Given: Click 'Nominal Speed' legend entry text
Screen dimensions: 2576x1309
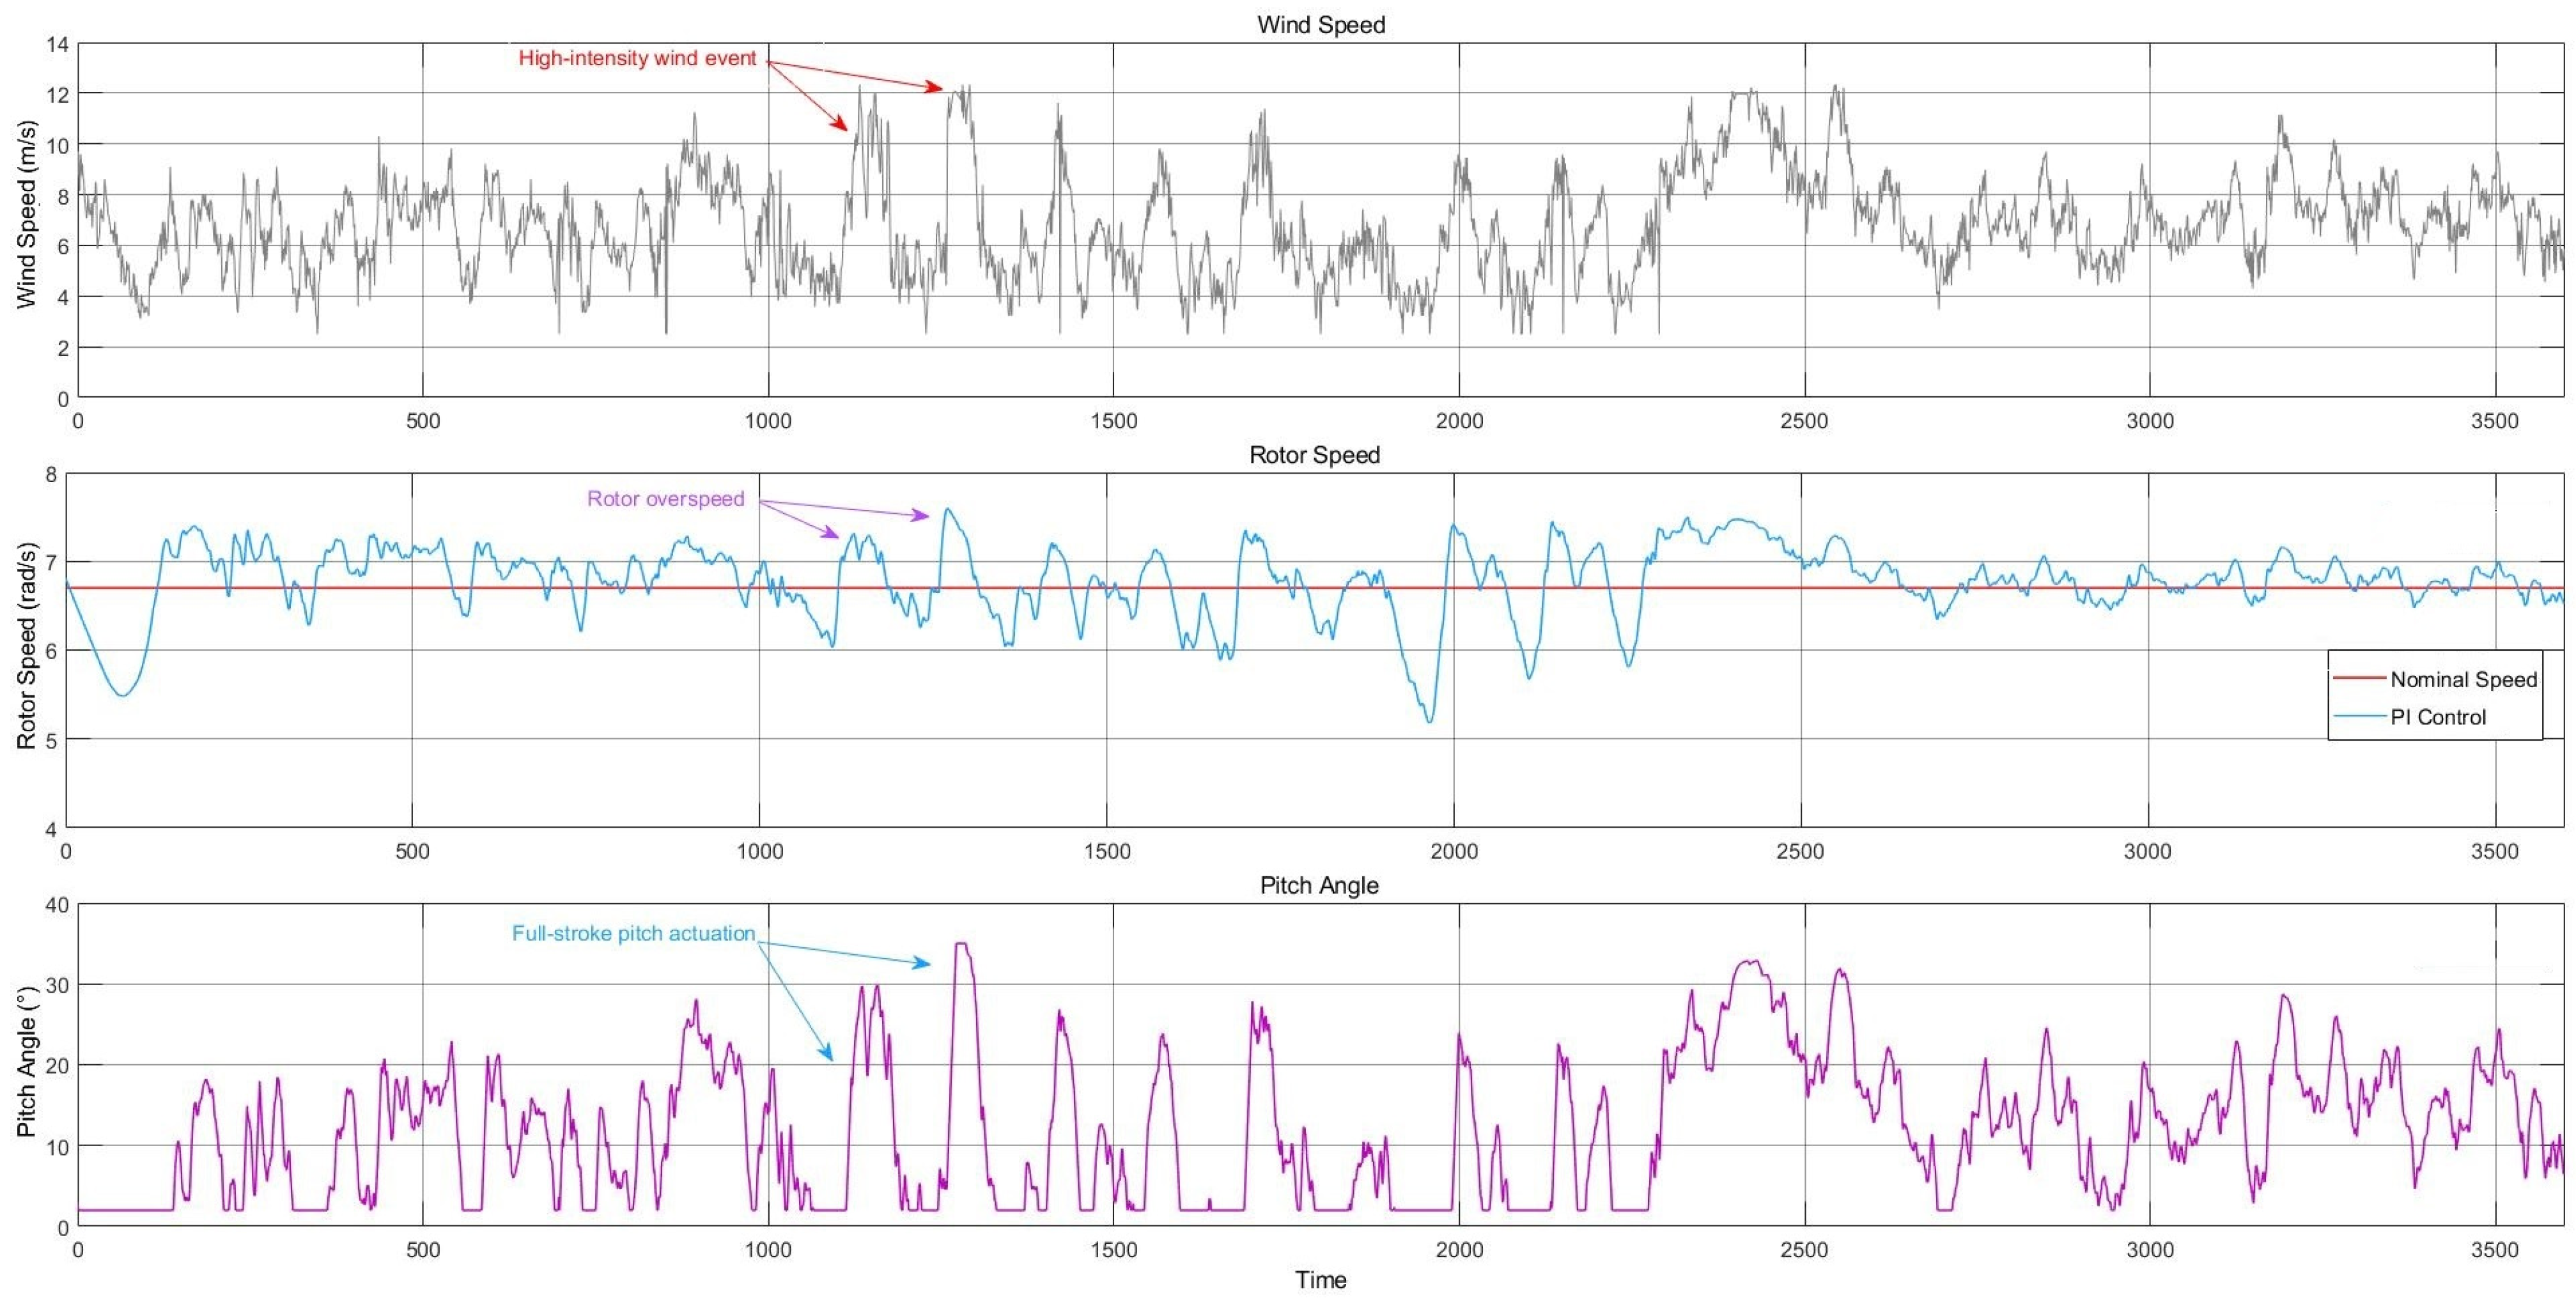Looking at the screenshot, I should point(2463,679).
